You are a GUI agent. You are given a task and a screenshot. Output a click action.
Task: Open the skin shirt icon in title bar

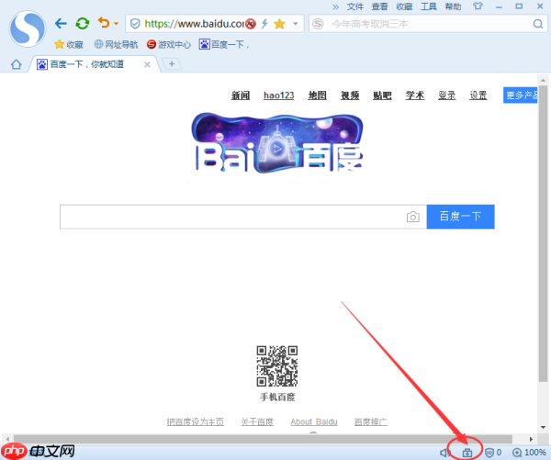tap(478, 6)
